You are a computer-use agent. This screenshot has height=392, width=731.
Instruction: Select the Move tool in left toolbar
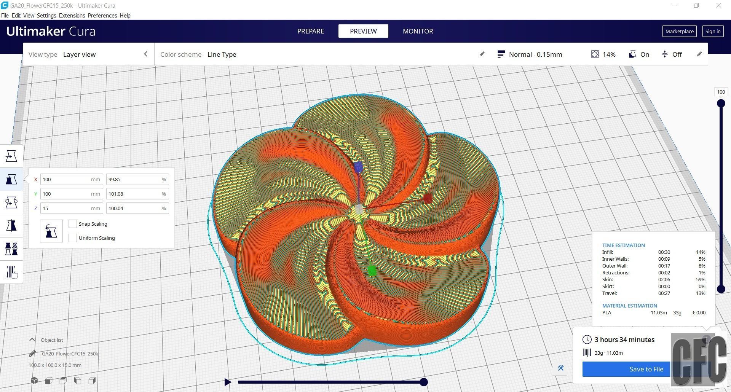click(11, 156)
